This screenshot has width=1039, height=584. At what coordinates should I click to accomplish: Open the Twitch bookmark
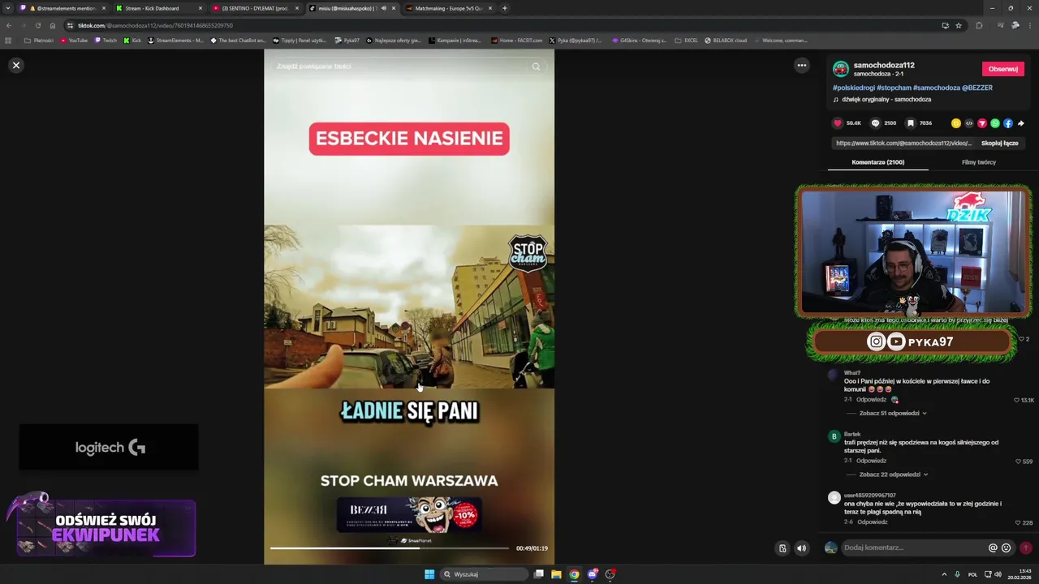(106, 40)
